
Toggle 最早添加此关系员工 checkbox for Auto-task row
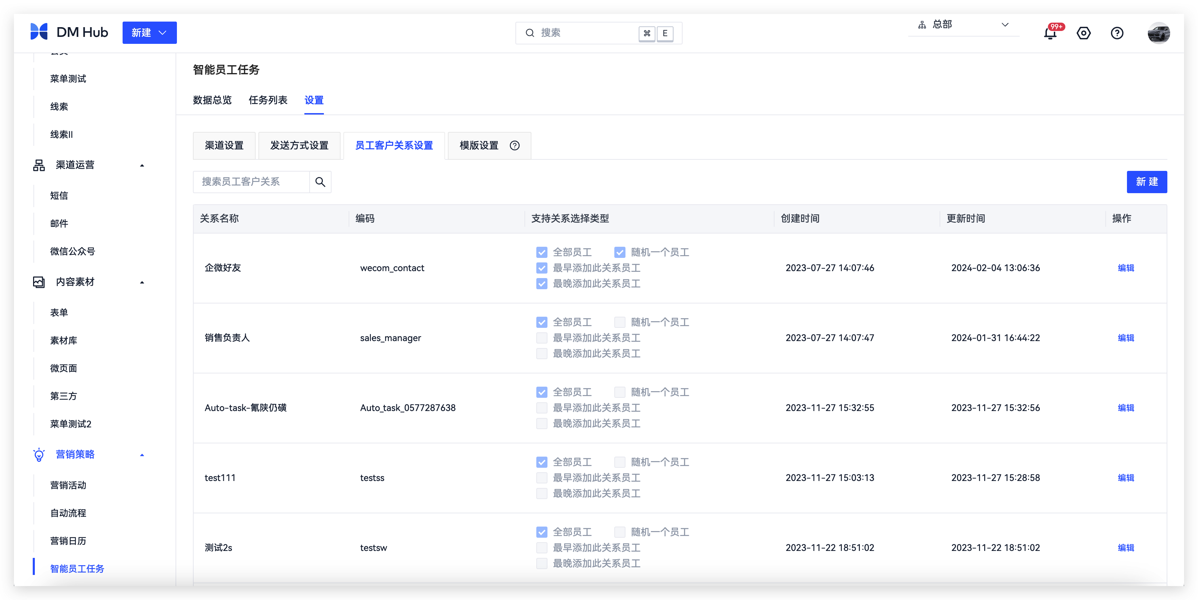(541, 408)
